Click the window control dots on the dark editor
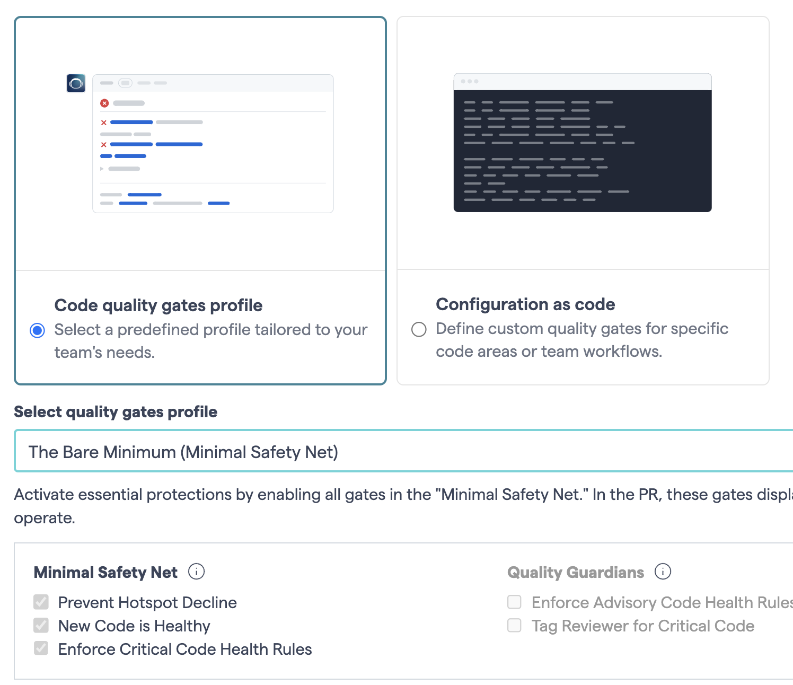Image resolution: width=793 pixels, height=685 pixels. coord(469,81)
